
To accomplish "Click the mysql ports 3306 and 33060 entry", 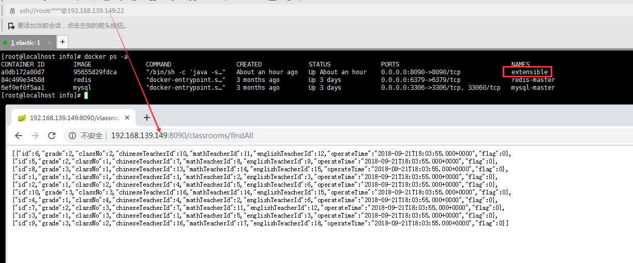I will coord(441,88).
